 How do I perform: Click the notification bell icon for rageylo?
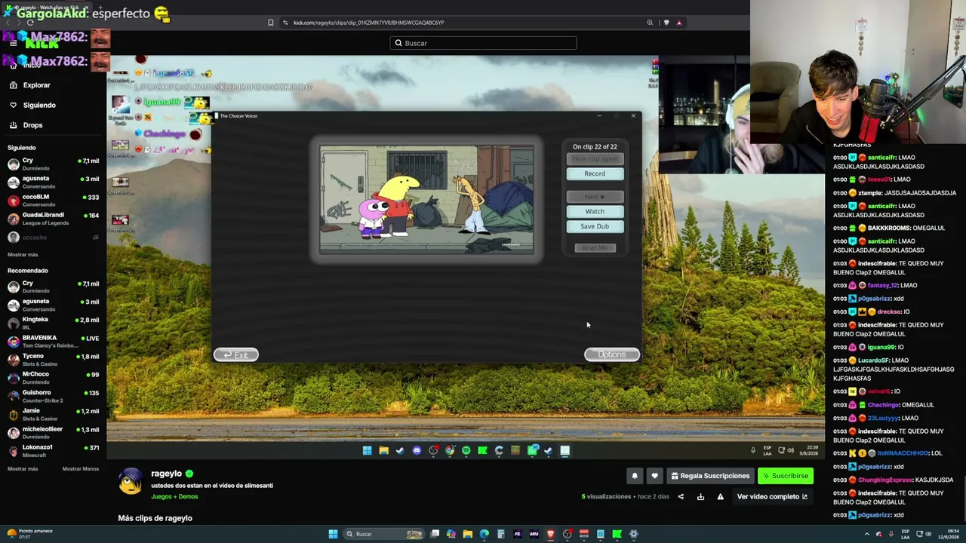(x=635, y=476)
